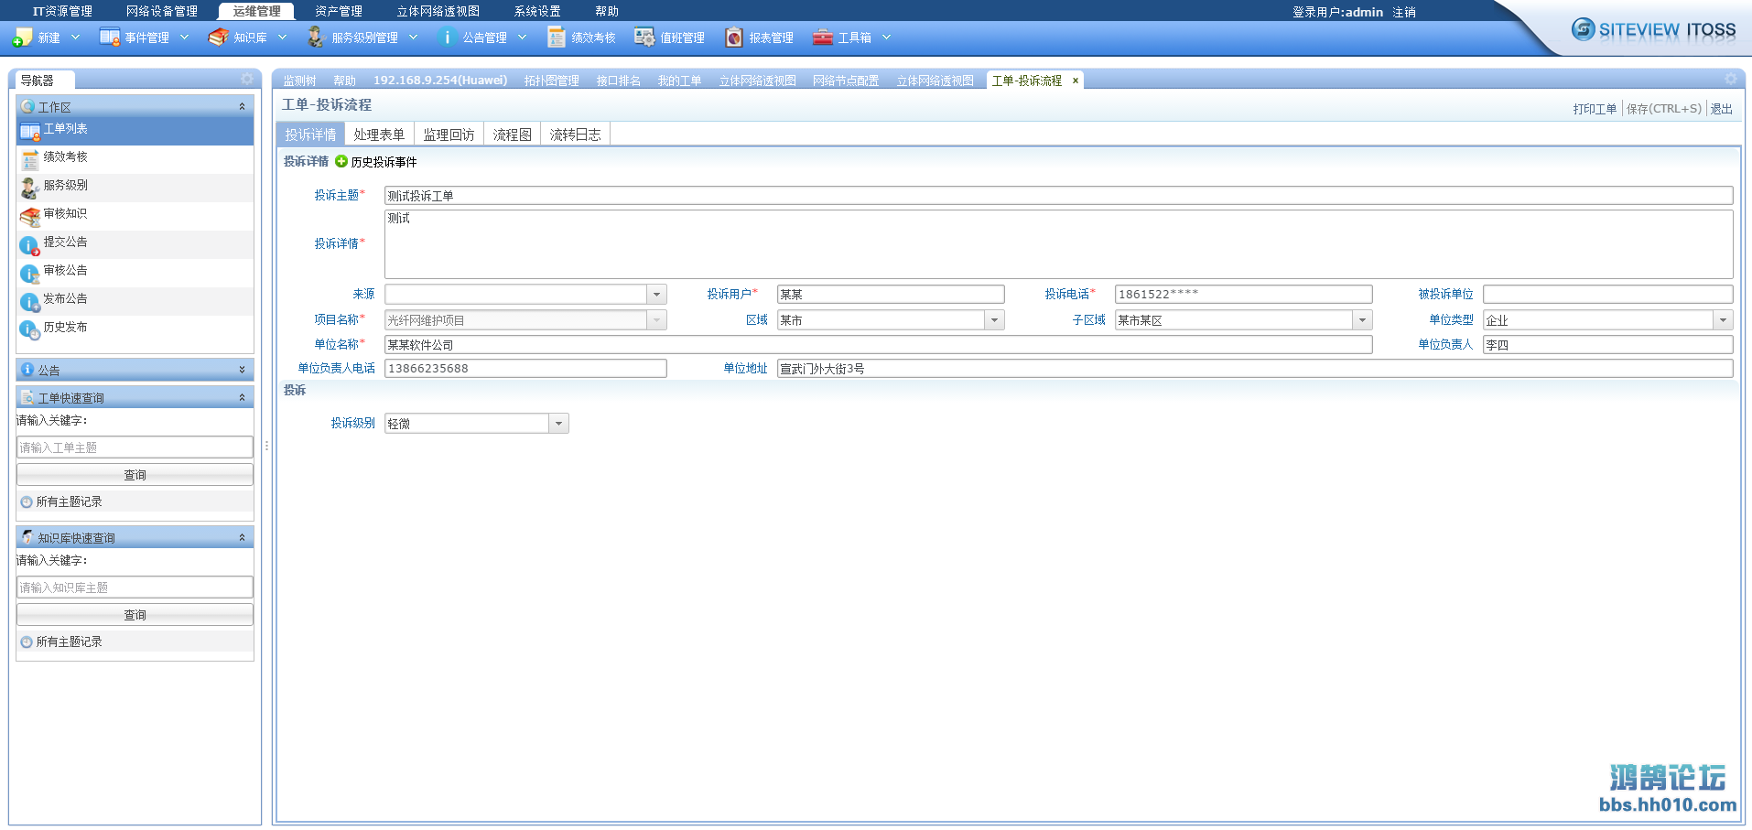Expand the 服务级别管理 dropdown arrow
The height and width of the screenshot is (830, 1752).
413,38
